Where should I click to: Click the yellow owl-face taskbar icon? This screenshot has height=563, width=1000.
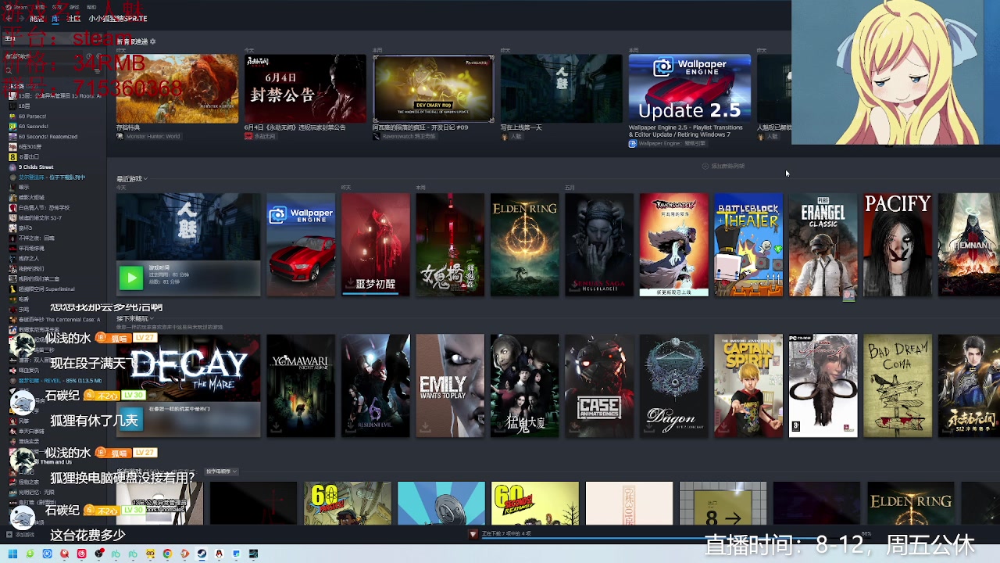coord(150,554)
